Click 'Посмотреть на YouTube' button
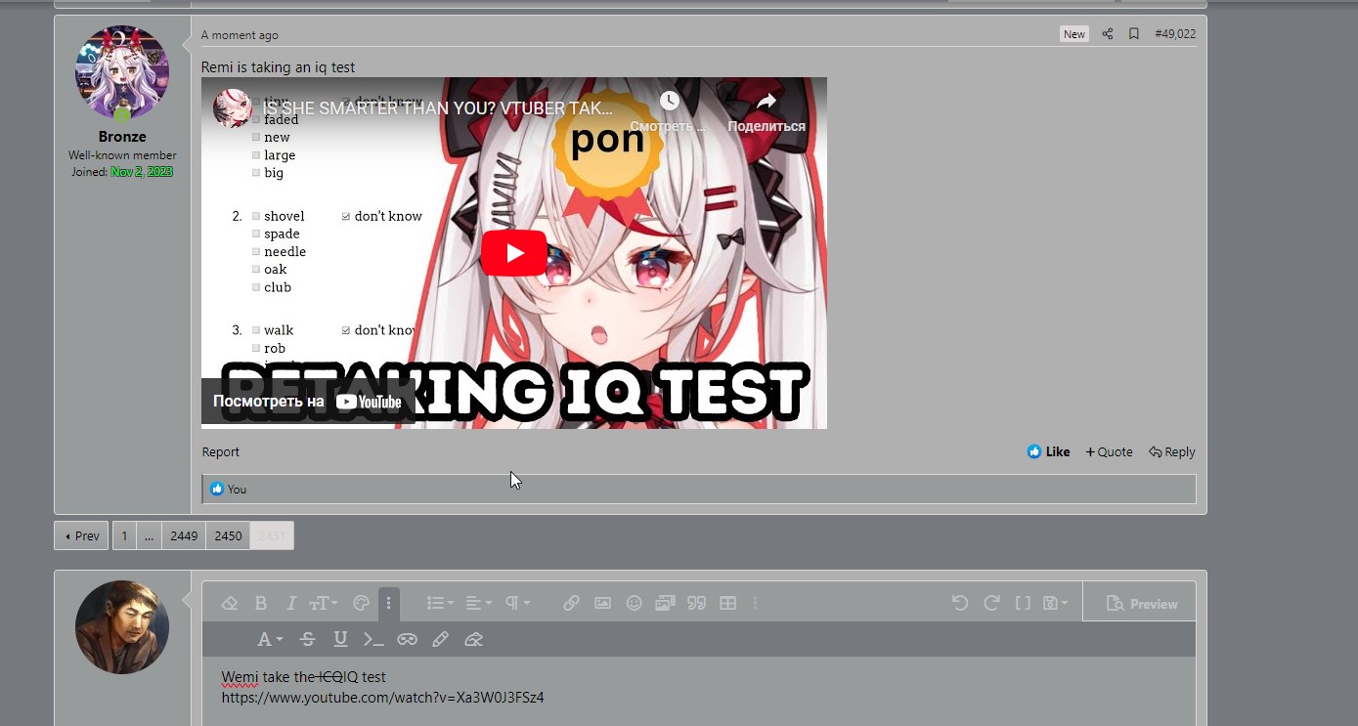This screenshot has width=1358, height=726. tap(308, 402)
